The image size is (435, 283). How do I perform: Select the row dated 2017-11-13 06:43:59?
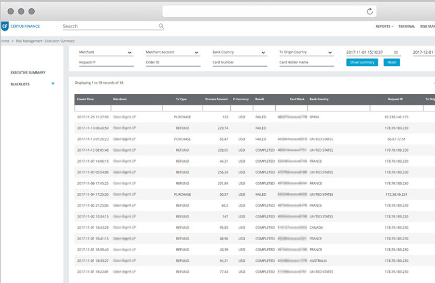(x=255, y=128)
